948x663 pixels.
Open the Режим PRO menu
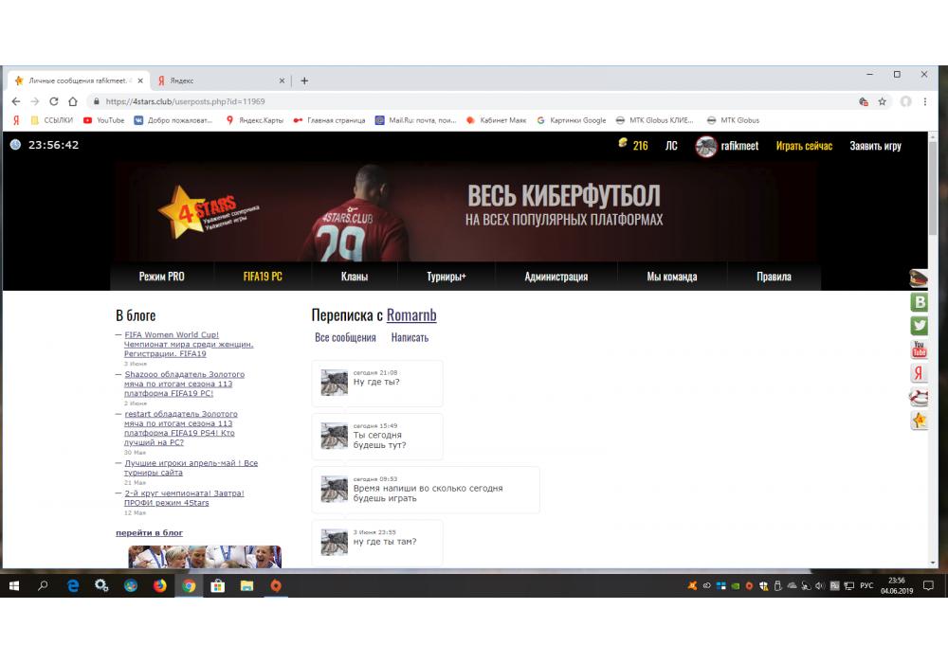[161, 277]
